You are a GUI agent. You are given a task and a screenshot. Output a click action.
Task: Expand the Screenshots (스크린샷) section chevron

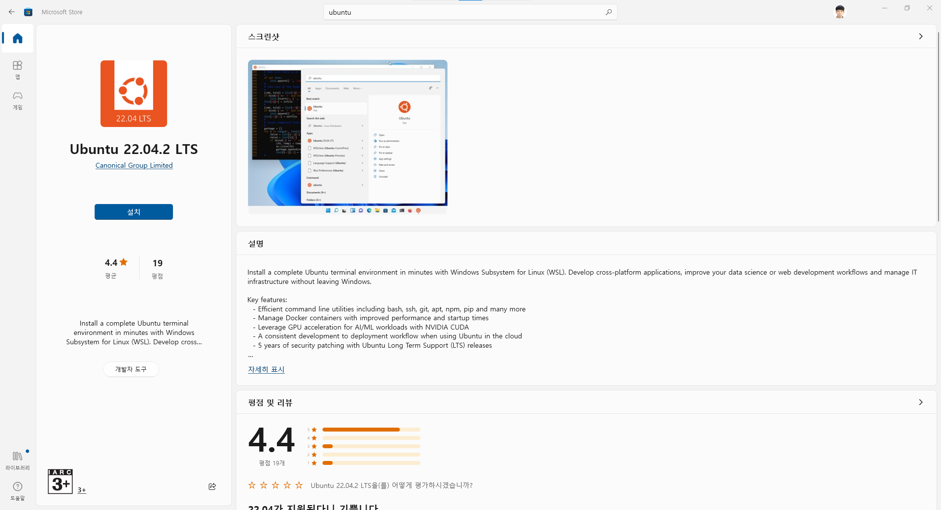[x=921, y=36]
